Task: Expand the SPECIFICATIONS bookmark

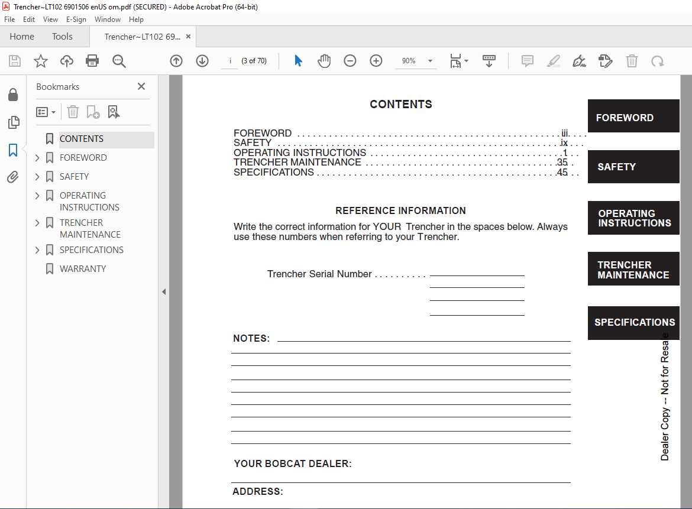Action: [37, 250]
